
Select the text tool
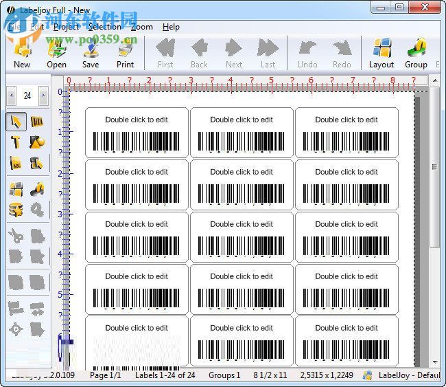click(16, 142)
